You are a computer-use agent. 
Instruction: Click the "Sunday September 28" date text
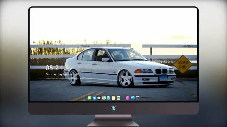pyautogui.click(x=62, y=74)
